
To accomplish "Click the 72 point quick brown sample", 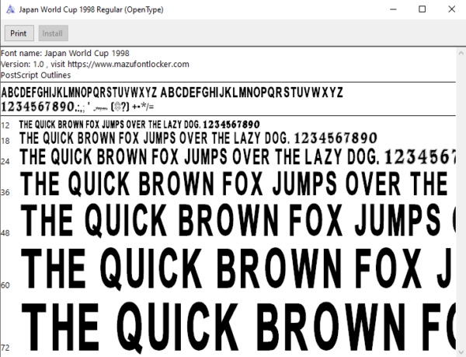I will point(238,327).
